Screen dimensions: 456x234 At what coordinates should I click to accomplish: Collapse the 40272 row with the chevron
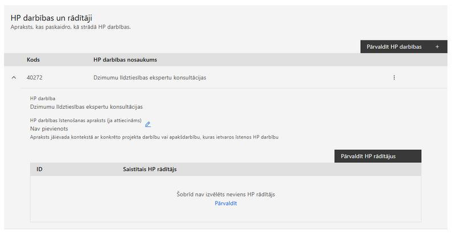14,77
